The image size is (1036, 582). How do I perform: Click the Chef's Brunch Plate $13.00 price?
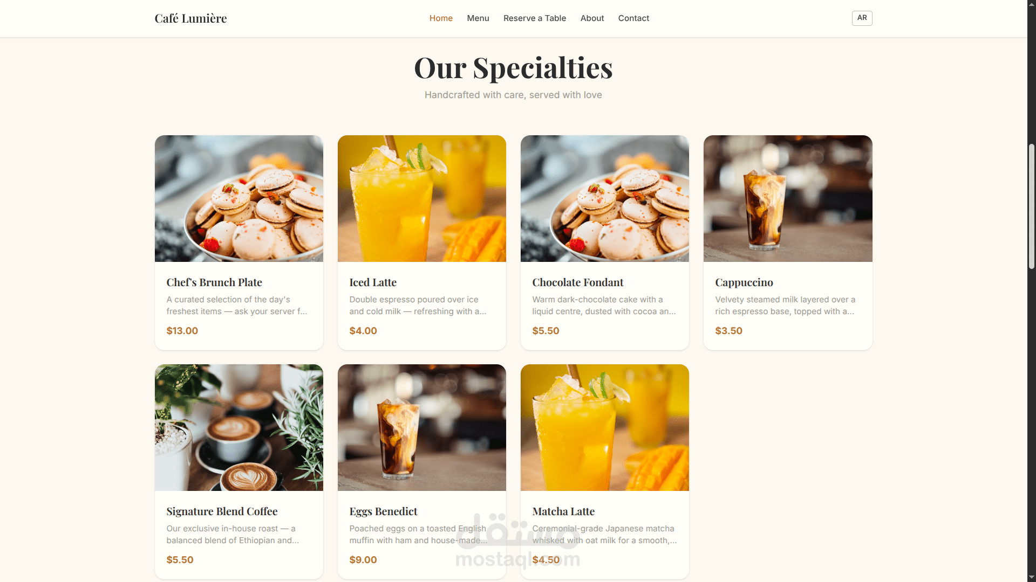[182, 331]
